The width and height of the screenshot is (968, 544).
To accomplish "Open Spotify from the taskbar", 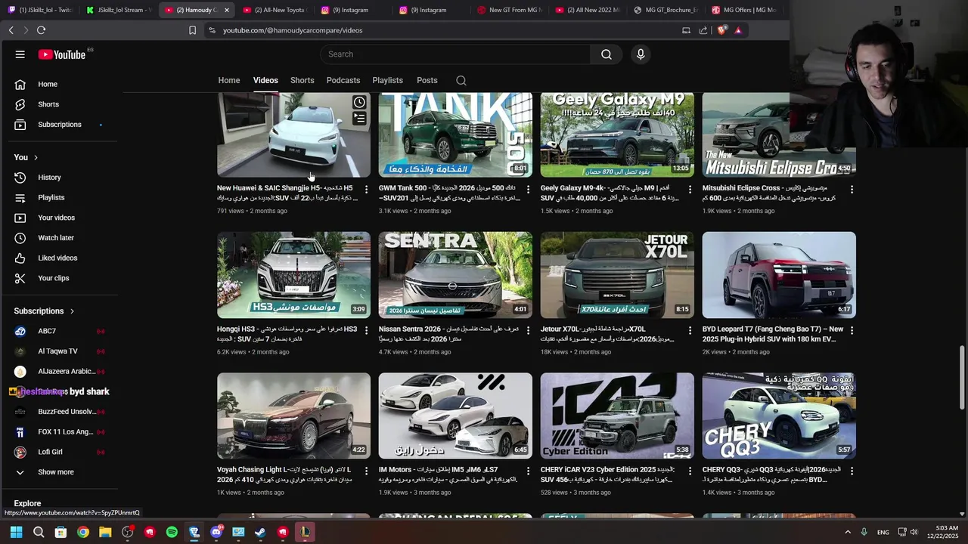I will [x=172, y=532].
